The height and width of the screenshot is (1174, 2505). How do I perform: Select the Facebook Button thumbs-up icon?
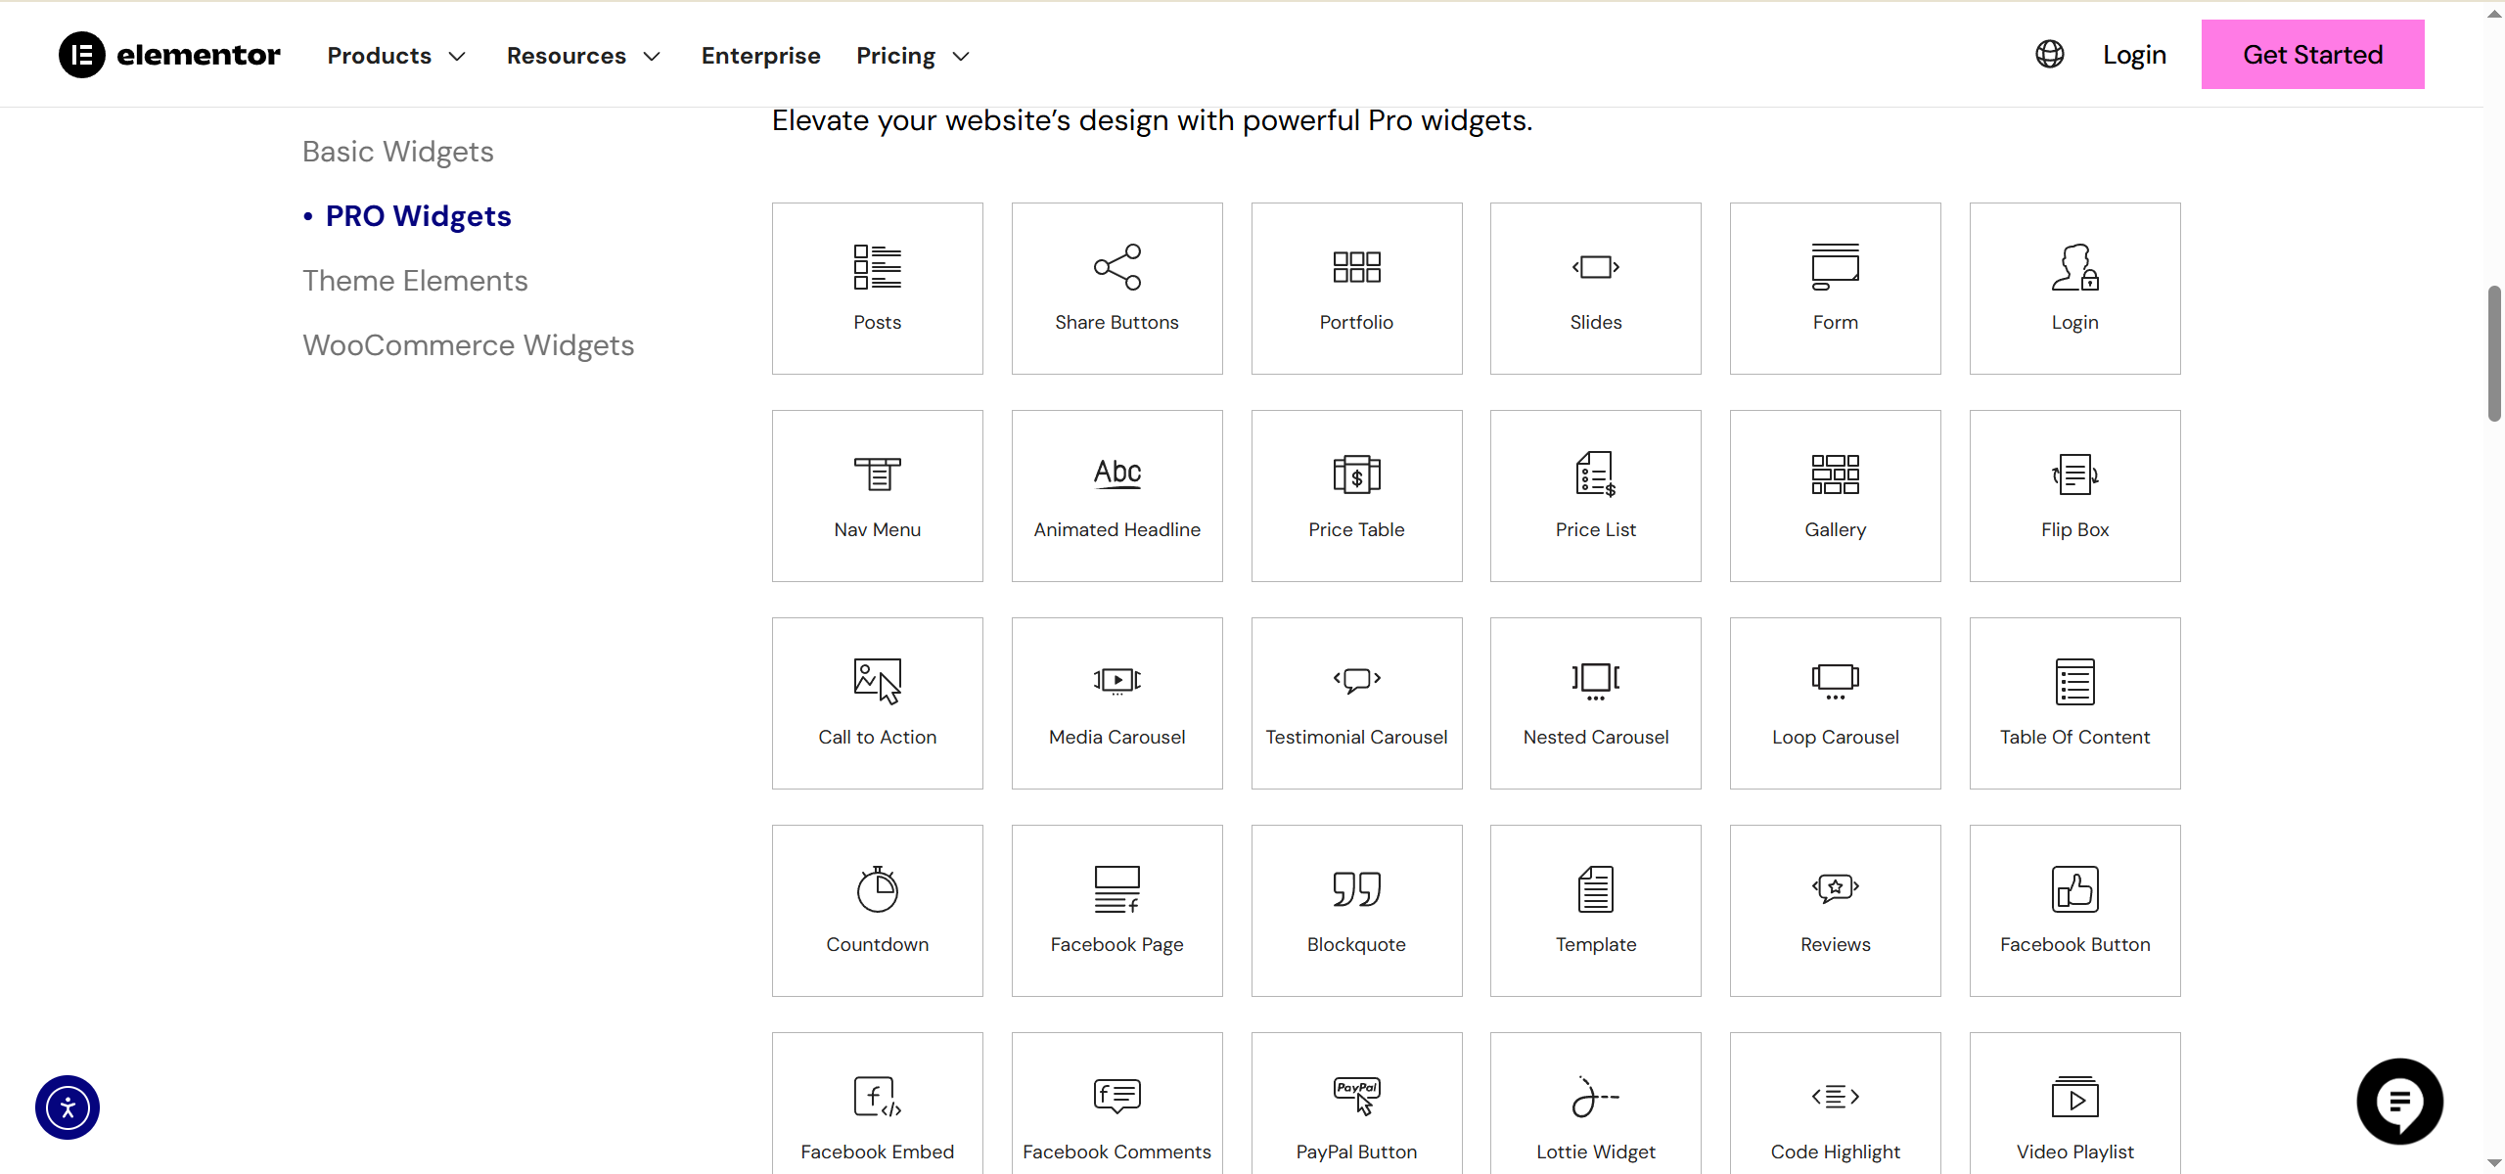coord(2074,889)
